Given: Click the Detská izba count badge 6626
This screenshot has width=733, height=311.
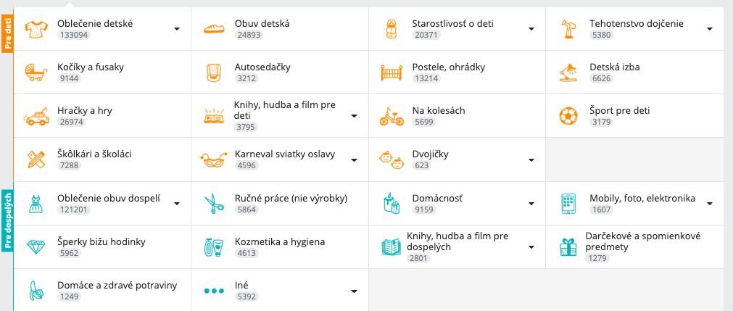Looking at the screenshot, I should click(x=601, y=78).
